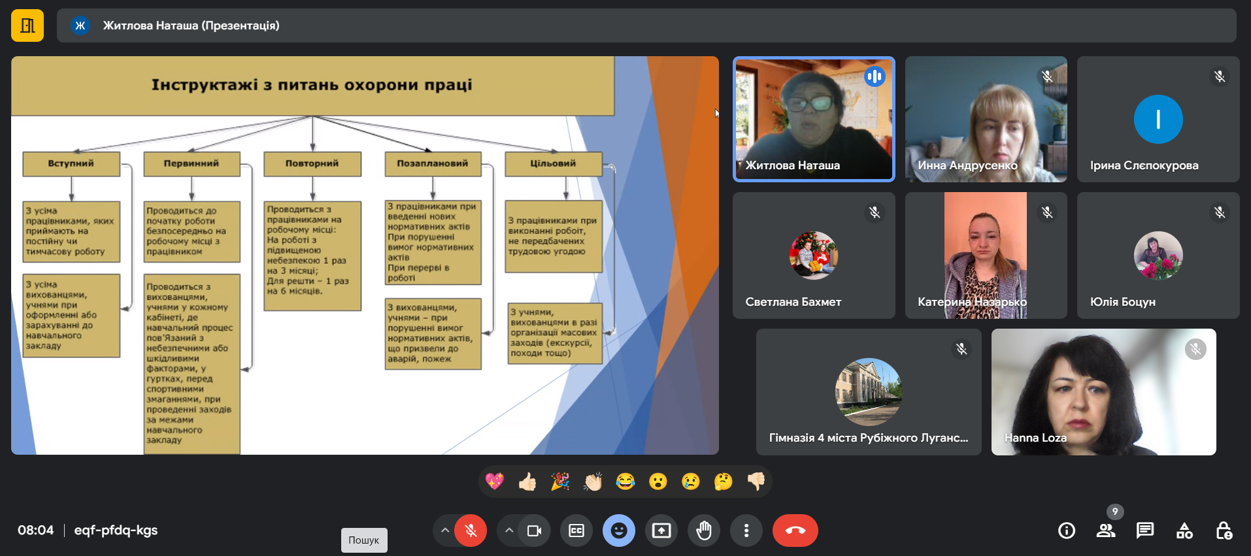The image size is (1251, 556).
Task: Expand video settings chevron beside camera
Action: tap(509, 531)
